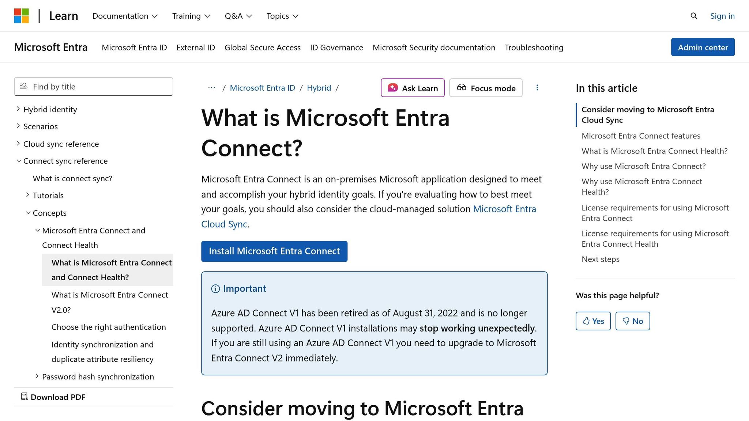Open search using the magnifier icon
The width and height of the screenshot is (749, 421).
[693, 16]
